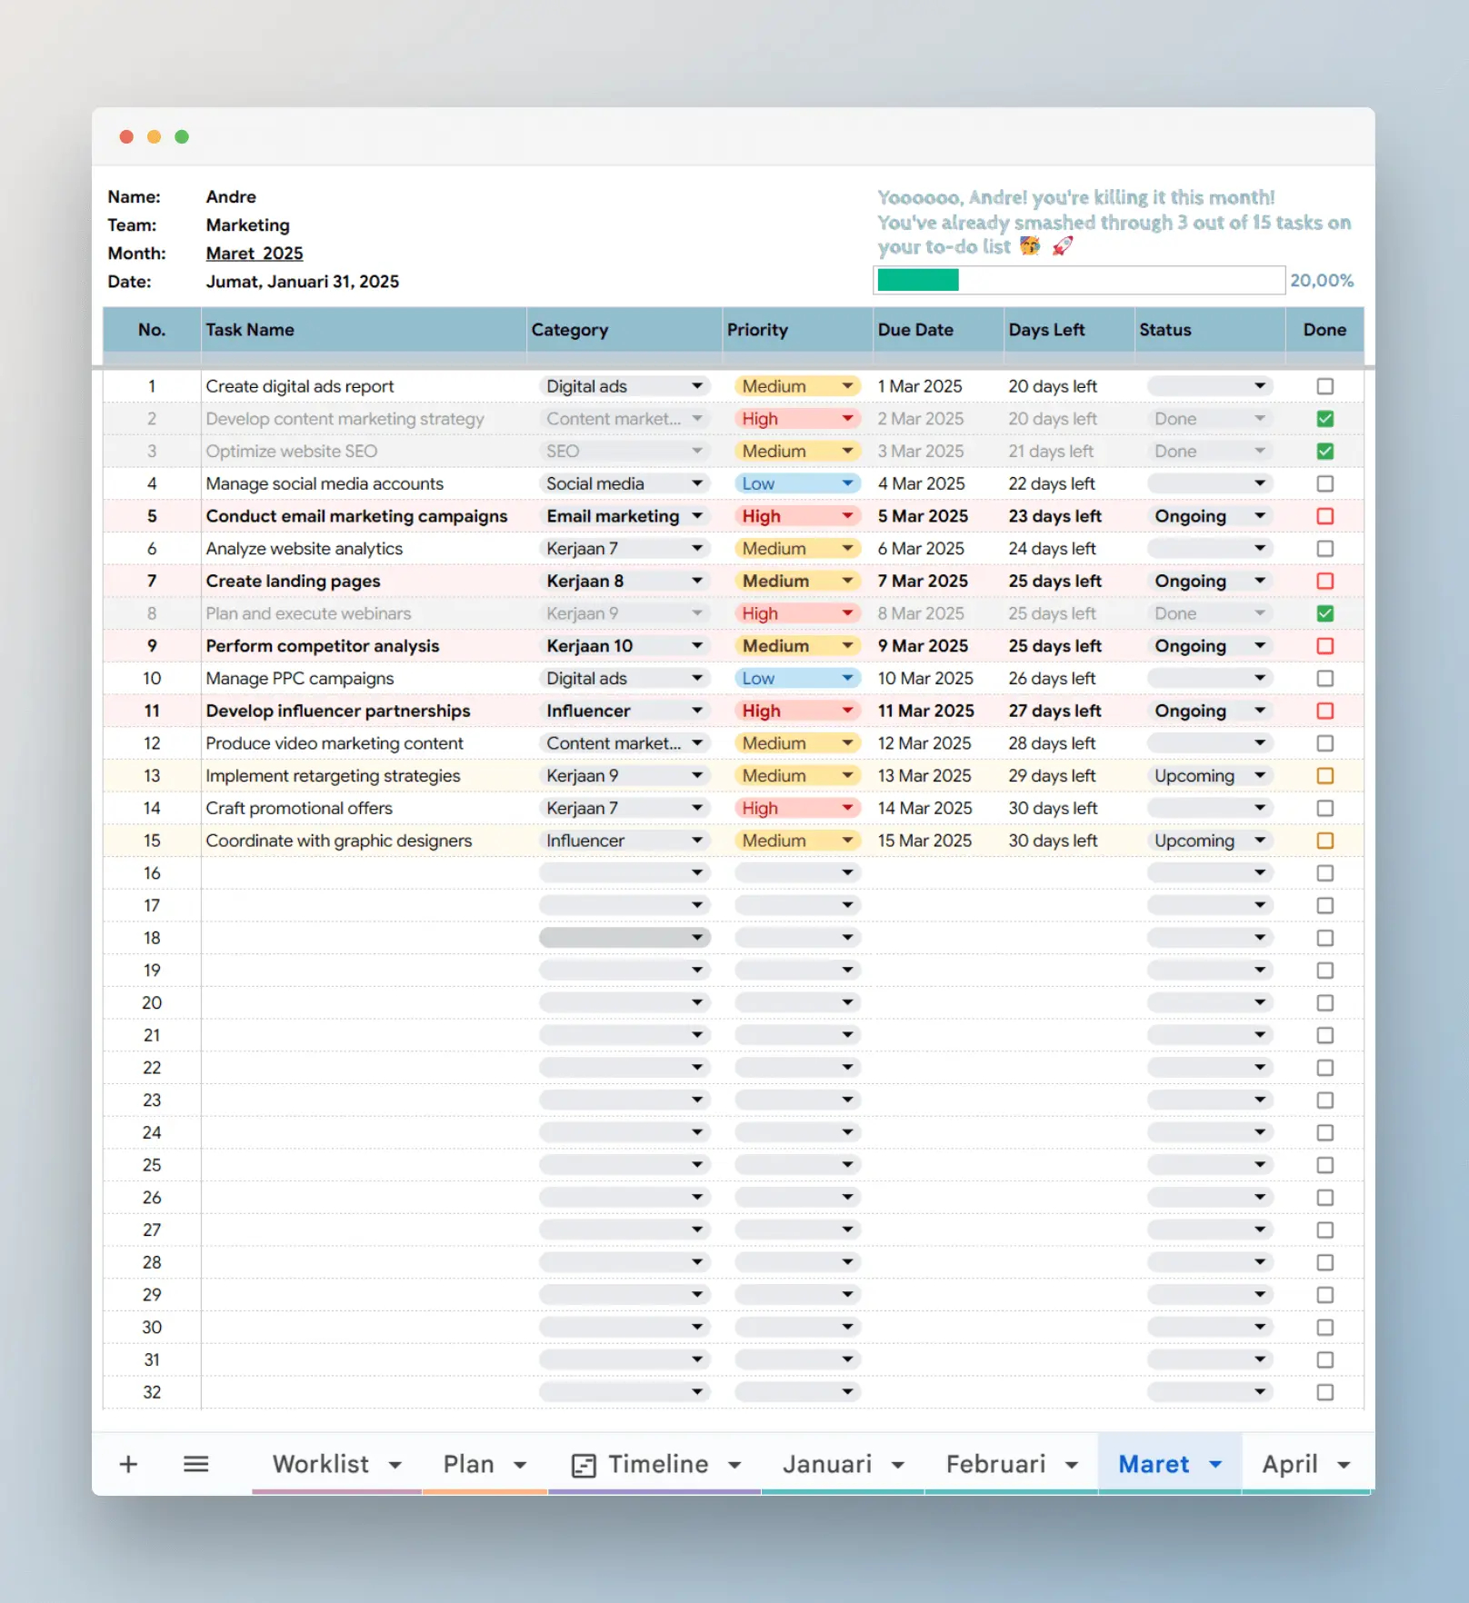Click the Maret 2025 month link
The image size is (1469, 1603).
pos(255,254)
